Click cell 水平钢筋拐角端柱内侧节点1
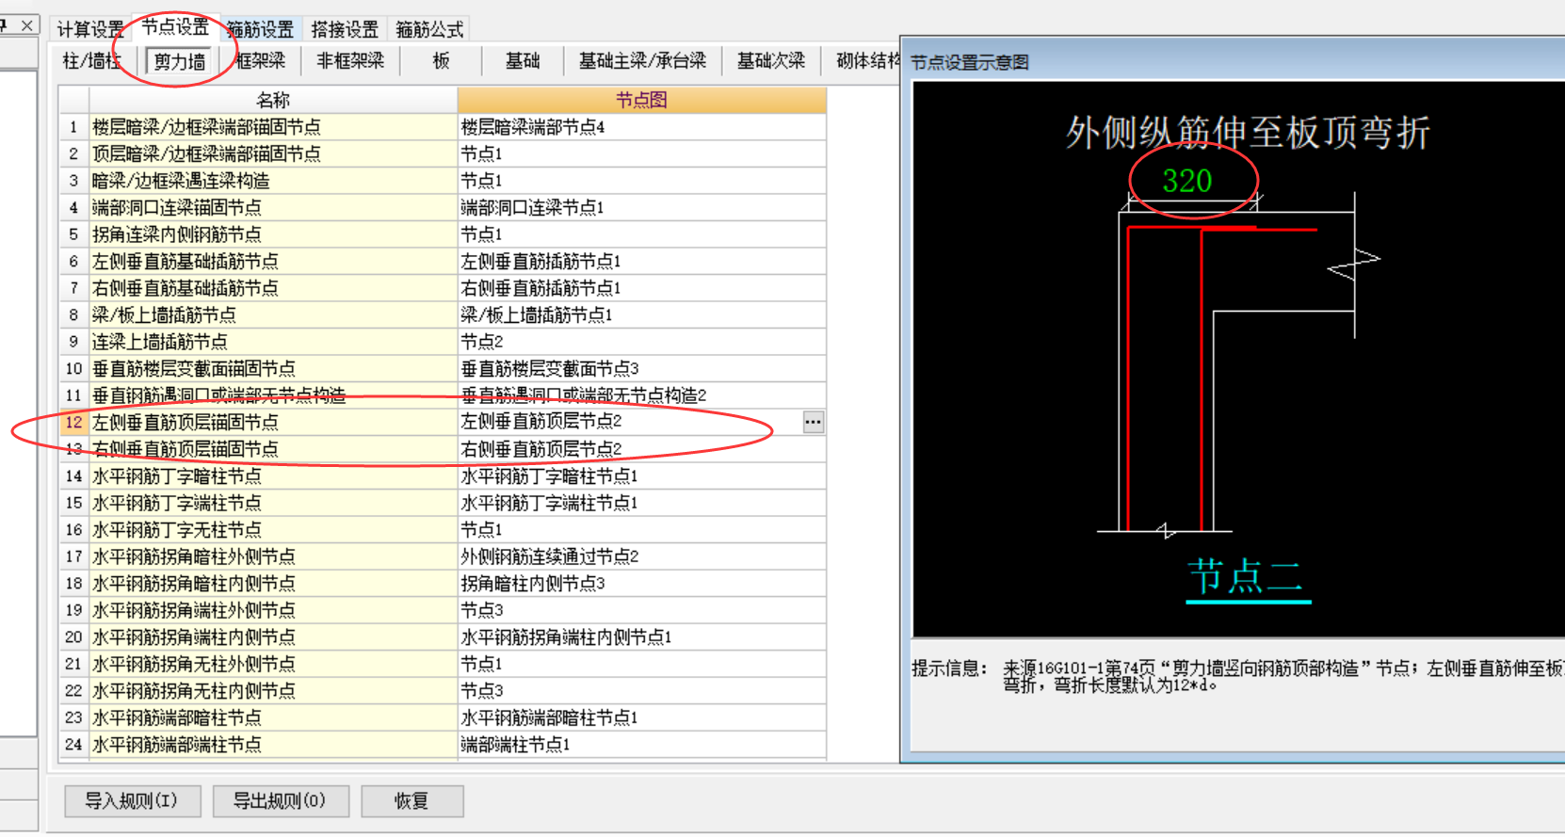Viewport: 1565px width, 837px height. (641, 637)
